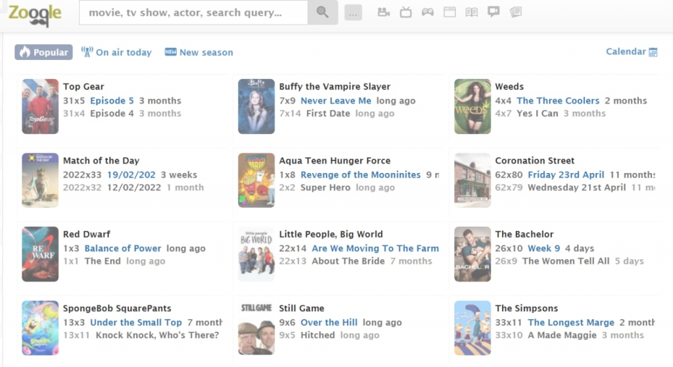Image resolution: width=673 pixels, height=367 pixels.
Task: Open the movies camera icon category
Action: point(383,12)
